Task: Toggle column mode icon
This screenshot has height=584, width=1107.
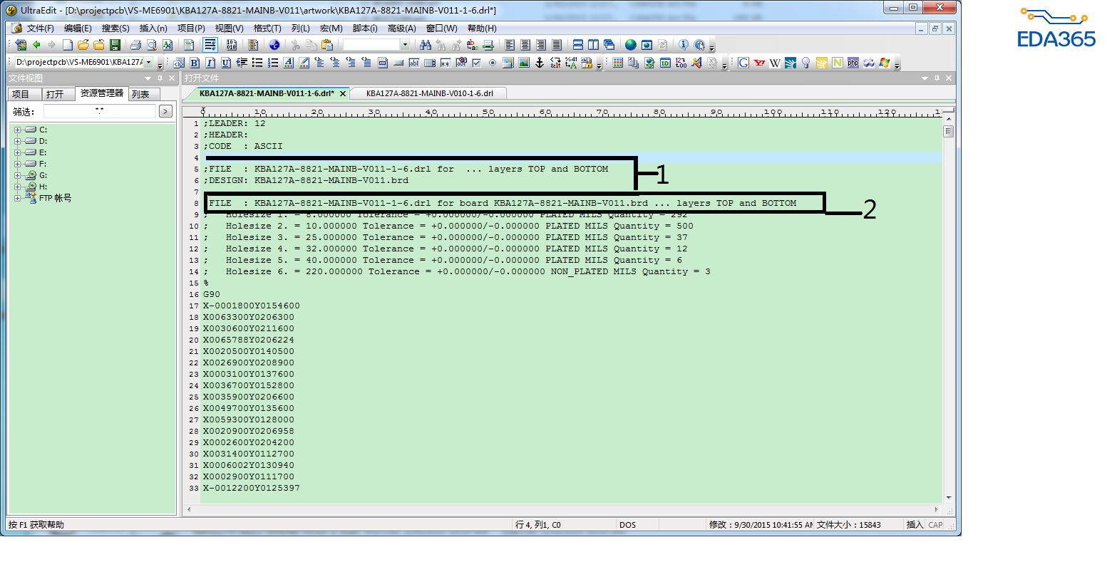Action: [x=252, y=45]
